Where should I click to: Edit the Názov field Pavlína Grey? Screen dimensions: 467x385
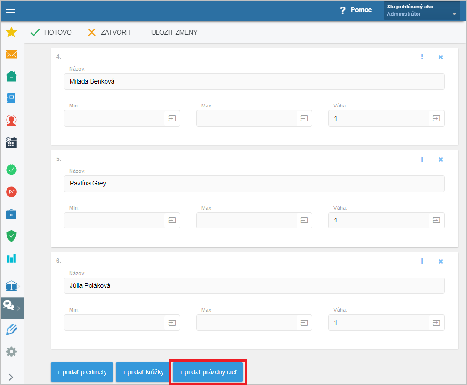(x=254, y=184)
